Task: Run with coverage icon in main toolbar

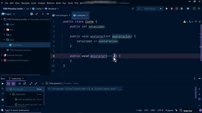Action: 177,9
